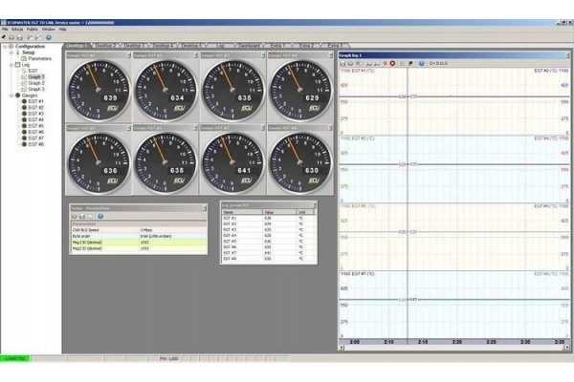Click the Msg2 ID (decimal) parameter row
This screenshot has height=382, width=574.
pos(139,248)
